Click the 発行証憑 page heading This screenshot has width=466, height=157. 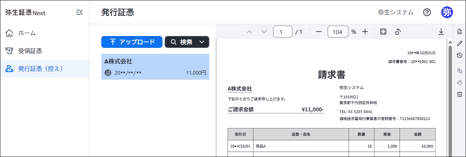tap(117, 12)
